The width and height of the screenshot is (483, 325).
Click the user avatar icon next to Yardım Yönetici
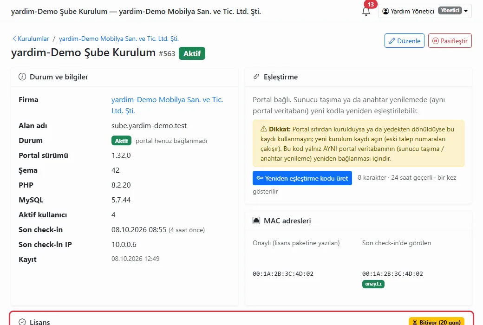[385, 11]
